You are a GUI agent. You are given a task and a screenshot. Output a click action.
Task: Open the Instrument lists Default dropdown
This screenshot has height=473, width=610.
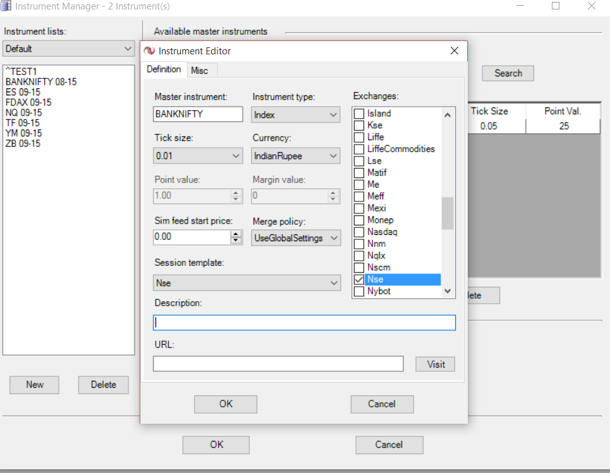point(69,49)
